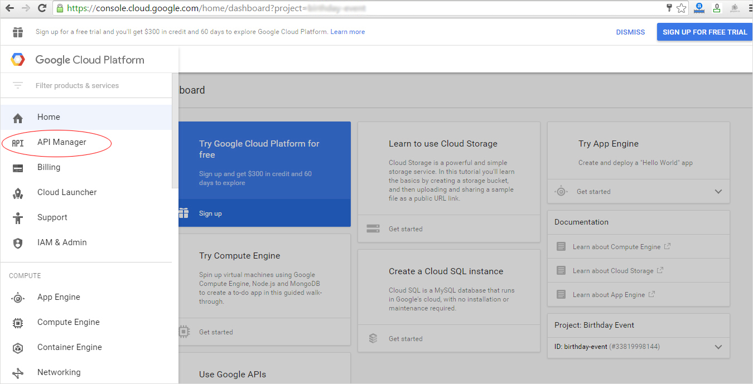753x384 pixels.
Task: Click the Google Cloud Platform hexagon logo
Action: (x=18, y=60)
